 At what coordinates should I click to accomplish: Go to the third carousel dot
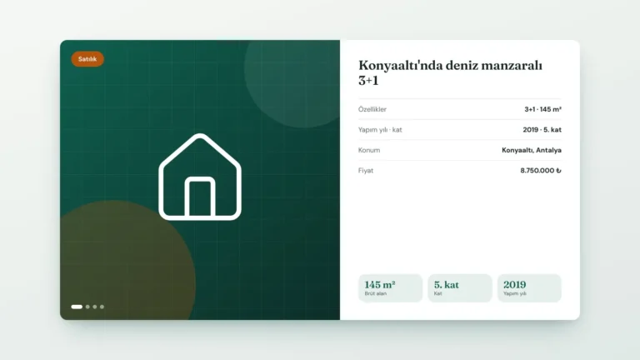point(95,307)
